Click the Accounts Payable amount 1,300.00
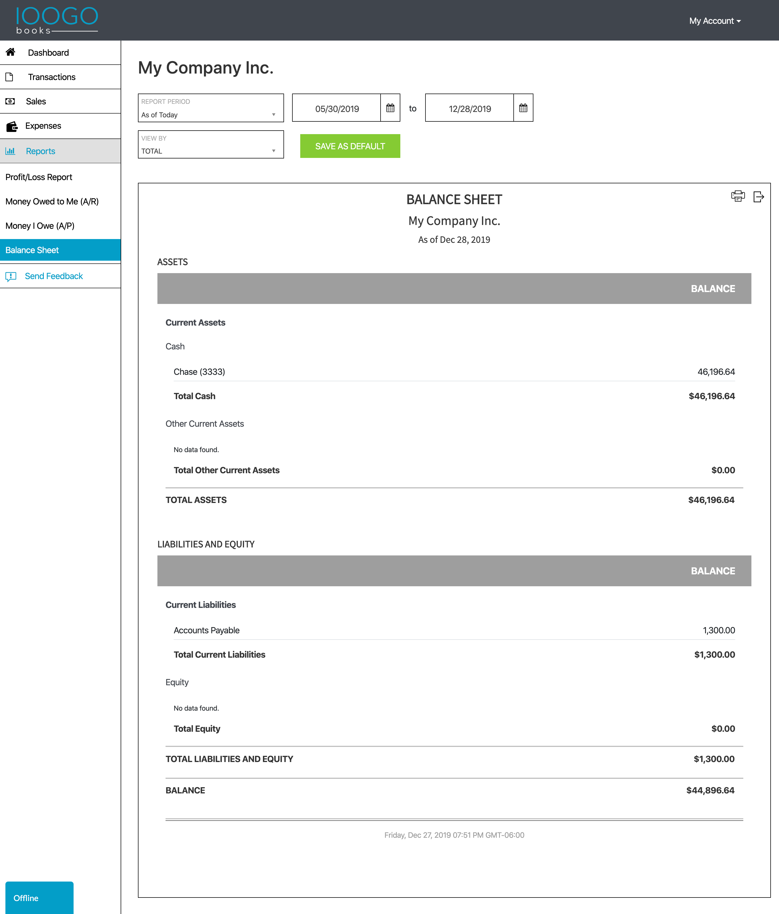This screenshot has height=914, width=779. pyautogui.click(x=718, y=630)
